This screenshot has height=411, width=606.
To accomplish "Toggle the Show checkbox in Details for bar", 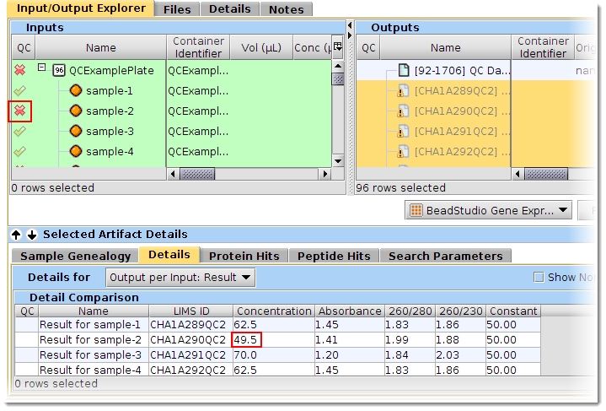I will coord(539,277).
